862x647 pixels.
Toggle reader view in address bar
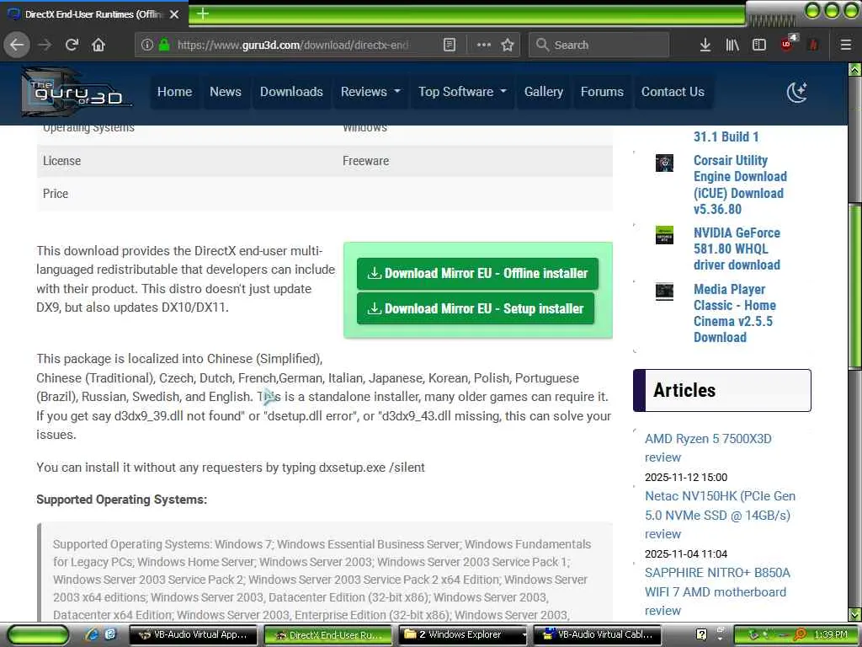tap(450, 45)
